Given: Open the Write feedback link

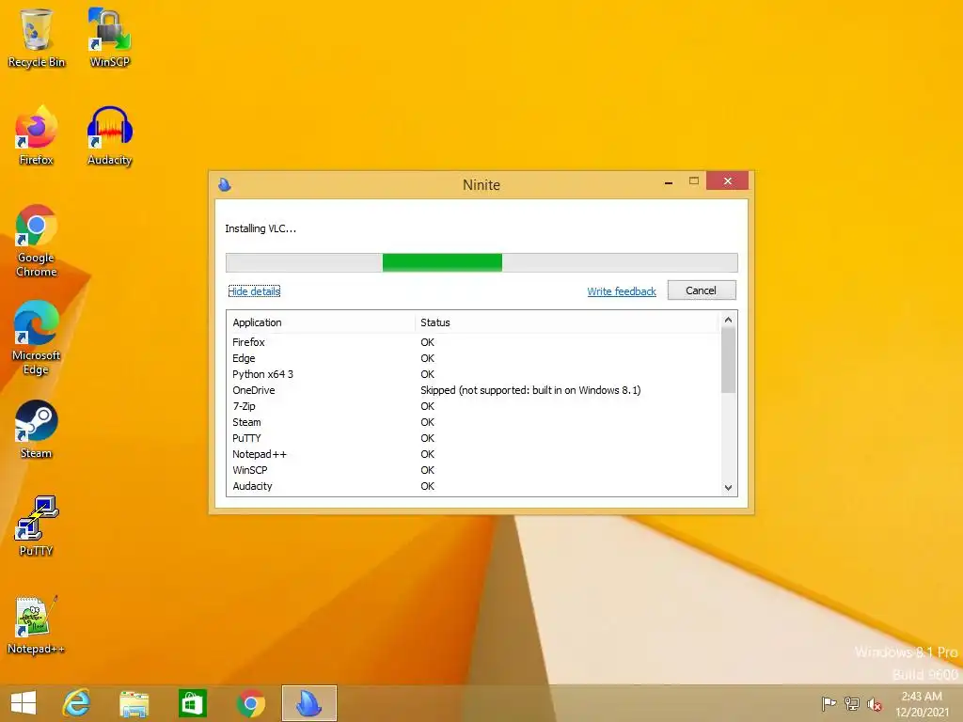Looking at the screenshot, I should click(622, 291).
